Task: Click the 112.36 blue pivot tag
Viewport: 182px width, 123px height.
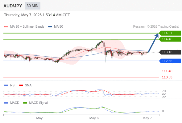Action: pyautogui.click(x=170, y=61)
